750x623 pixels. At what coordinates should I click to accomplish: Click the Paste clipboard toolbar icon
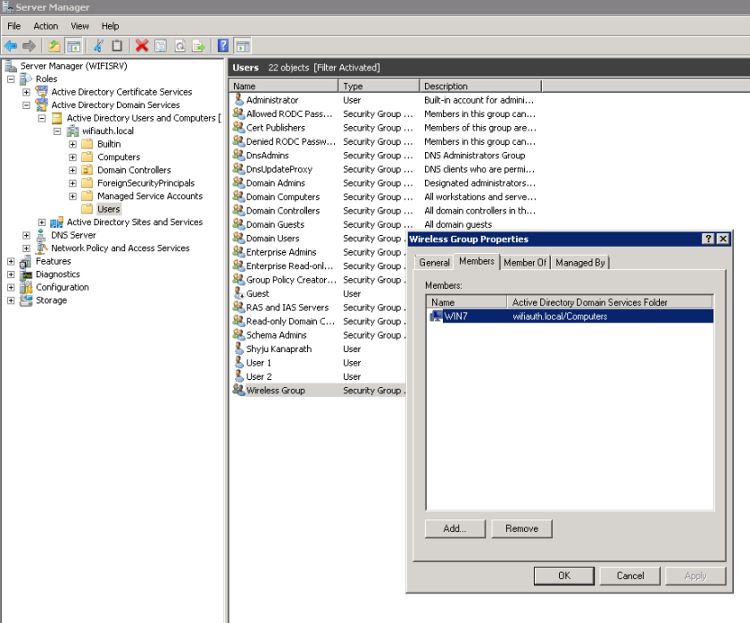(x=117, y=46)
